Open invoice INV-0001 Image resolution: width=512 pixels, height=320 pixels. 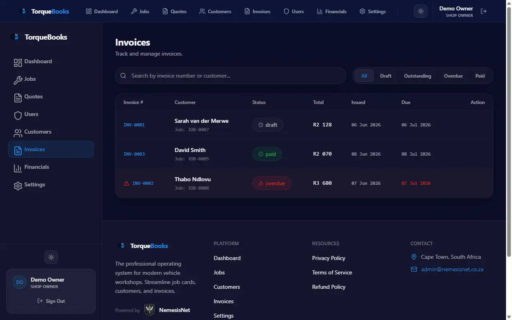coord(134,125)
